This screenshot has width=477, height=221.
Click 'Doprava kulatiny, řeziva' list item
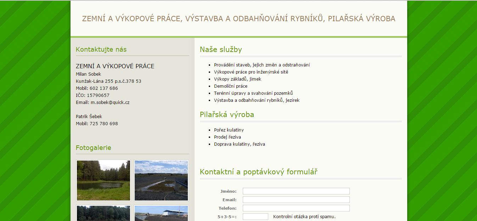[240, 144]
